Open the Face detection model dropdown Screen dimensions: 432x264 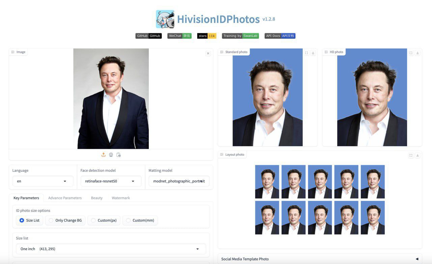click(111, 181)
